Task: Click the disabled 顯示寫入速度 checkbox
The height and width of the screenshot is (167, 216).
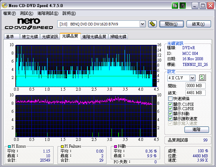Action: (170, 123)
